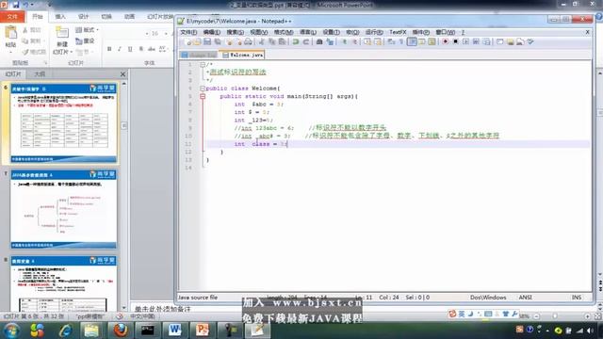Click the Save icon in Notepad++ toolbar

coord(207,41)
